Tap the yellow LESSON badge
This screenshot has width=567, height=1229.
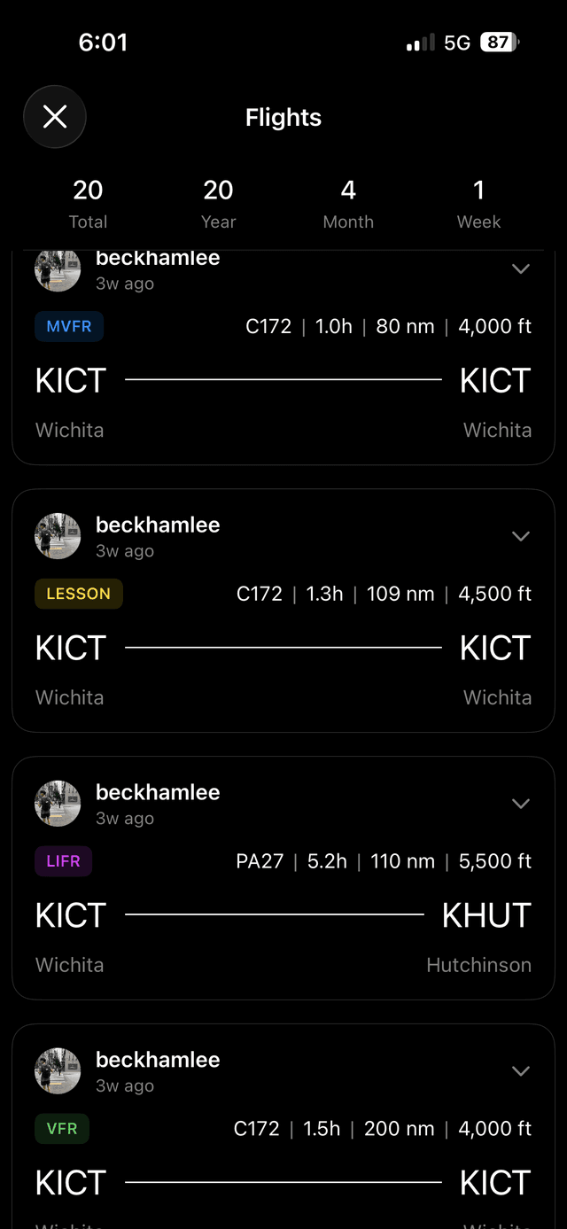(79, 594)
